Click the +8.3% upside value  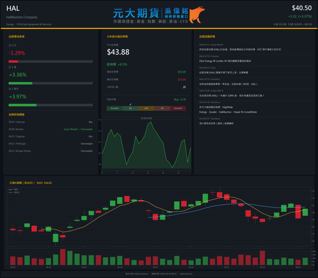(122, 64)
